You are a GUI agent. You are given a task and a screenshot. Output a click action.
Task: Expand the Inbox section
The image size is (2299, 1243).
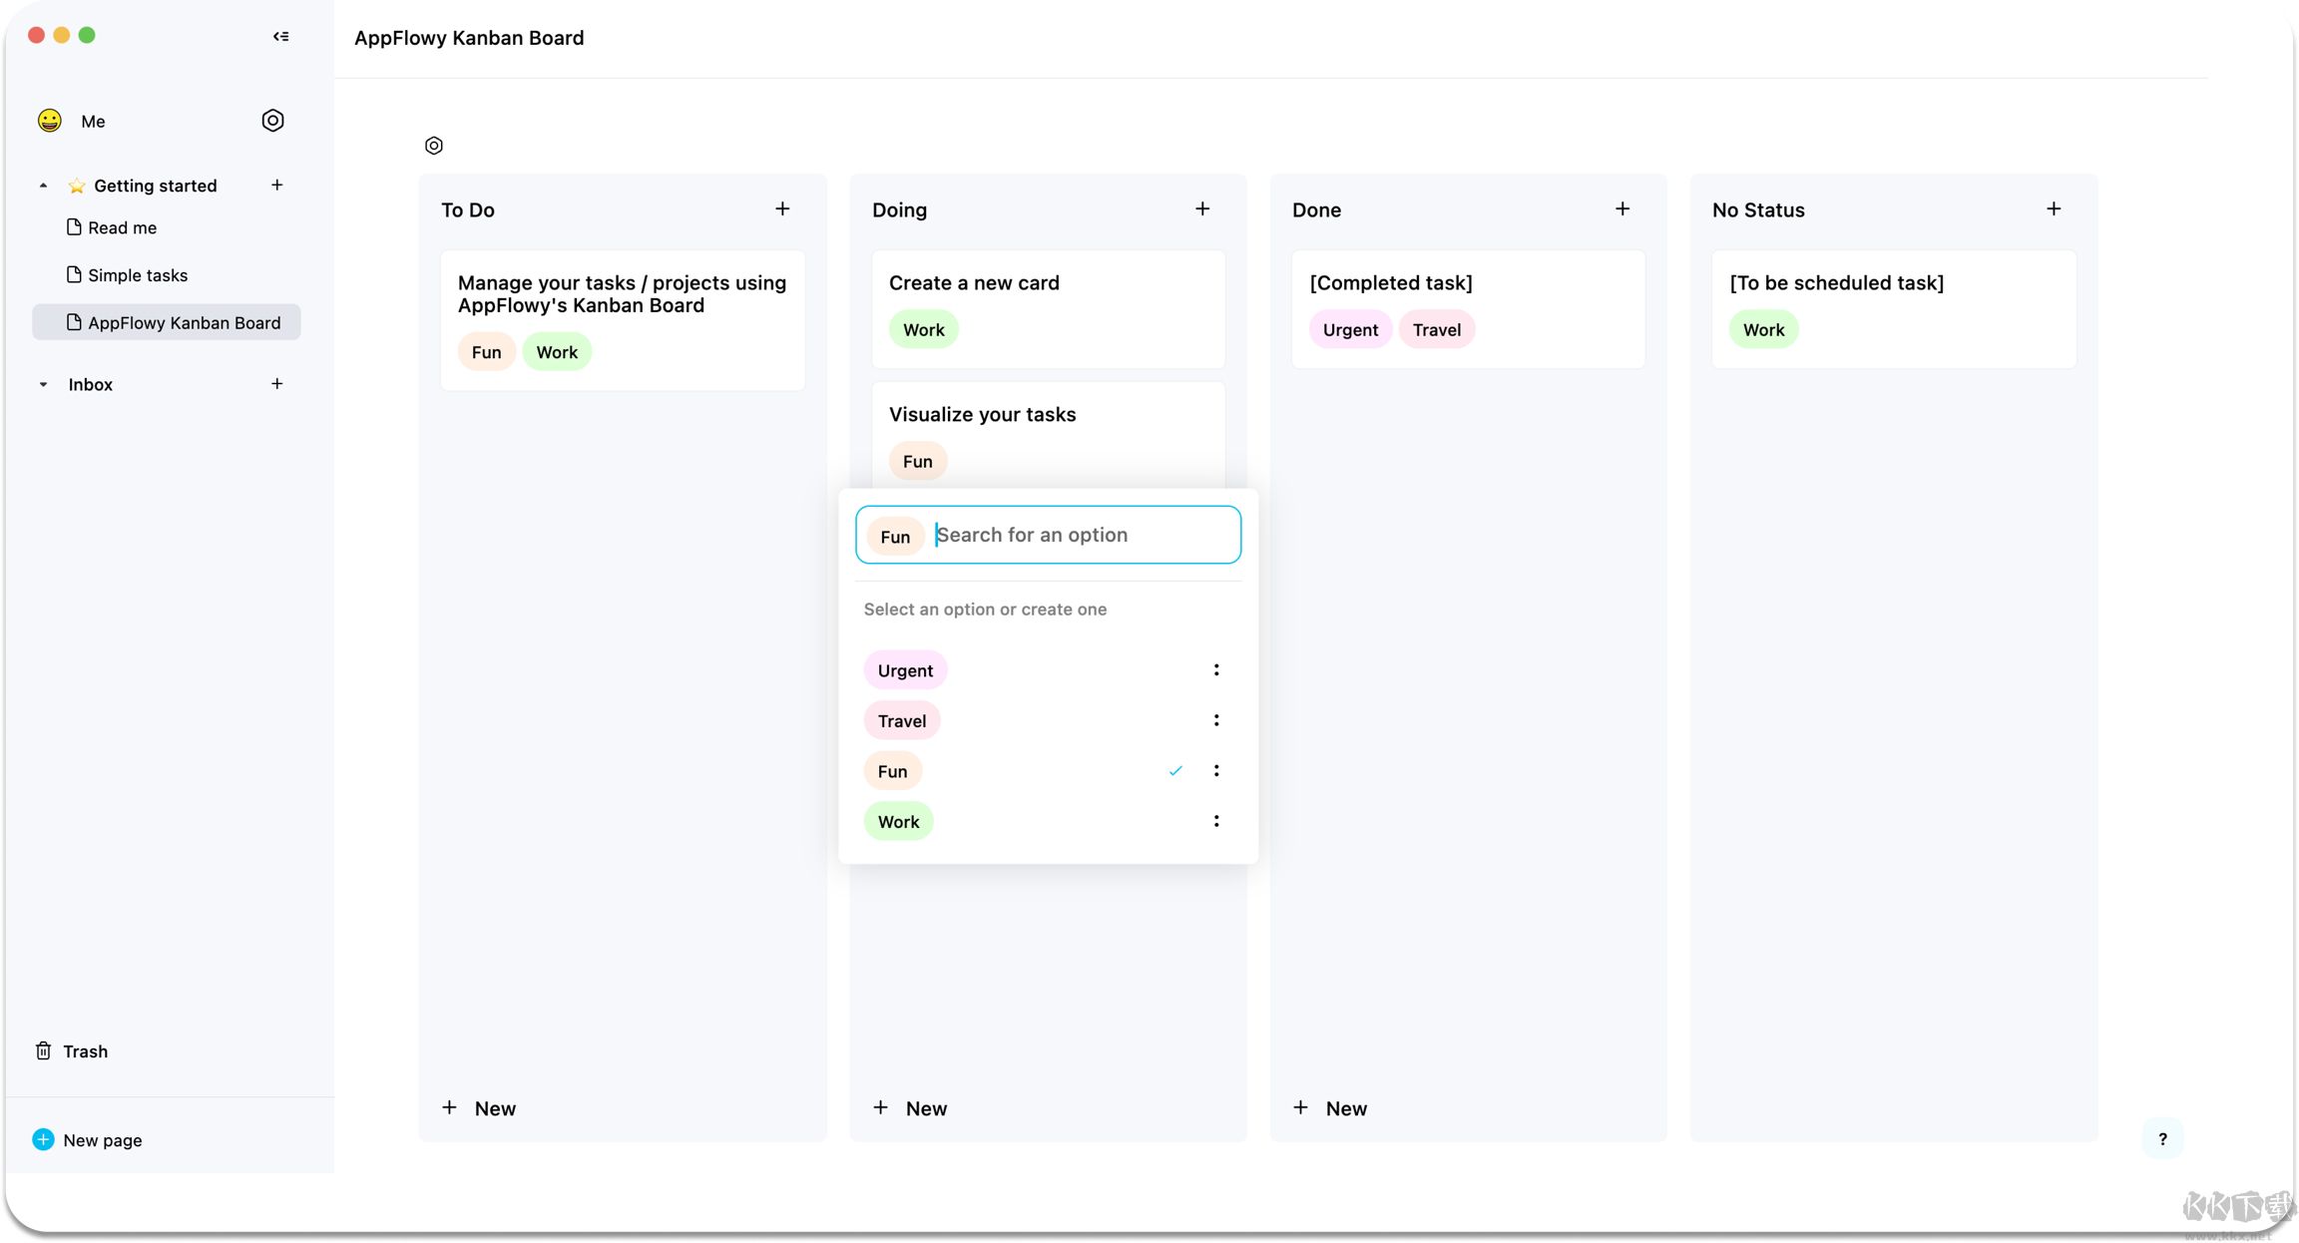pos(43,384)
